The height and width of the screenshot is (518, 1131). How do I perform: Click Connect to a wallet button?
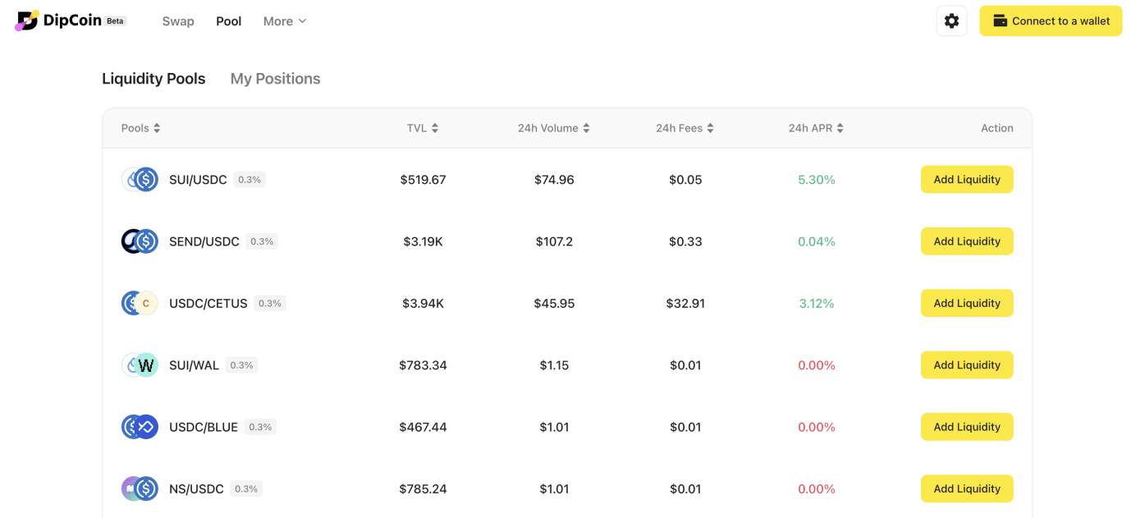1051,21
